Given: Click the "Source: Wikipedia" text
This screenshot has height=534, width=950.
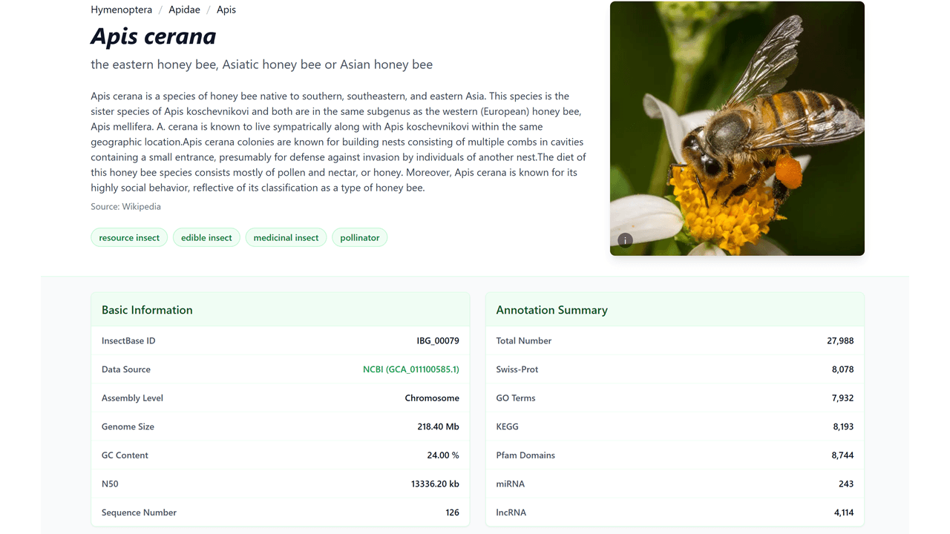Looking at the screenshot, I should click(125, 207).
